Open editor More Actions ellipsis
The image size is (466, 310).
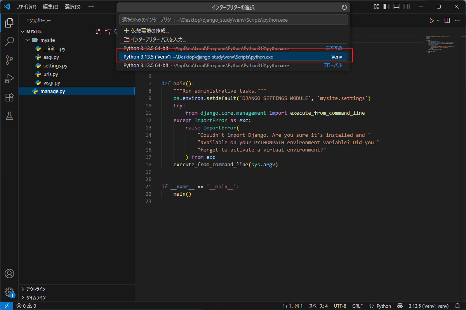pos(457,21)
